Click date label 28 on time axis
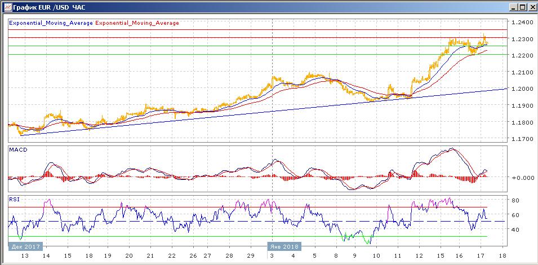This screenshot has width=538, height=265. point(229,256)
